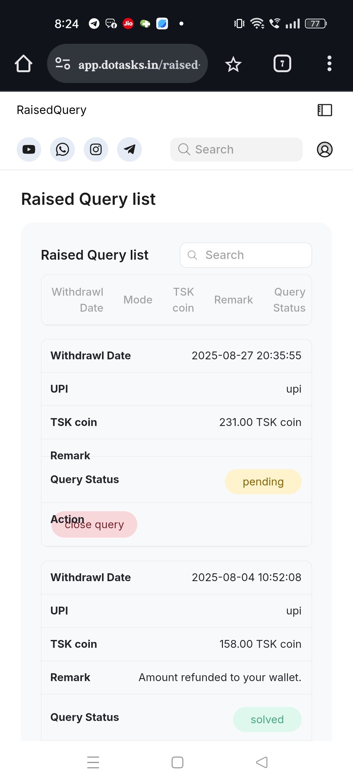Toggle the sidebar panel icon
Screen dimensions: 353x784
click(x=325, y=110)
